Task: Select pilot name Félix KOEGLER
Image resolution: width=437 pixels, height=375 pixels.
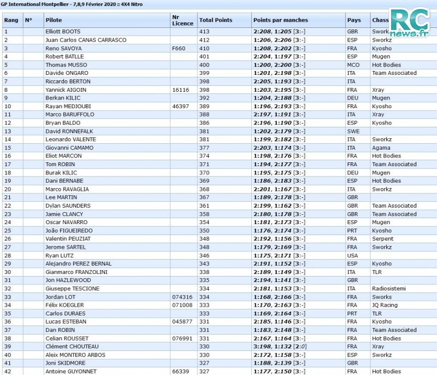Action: click(x=64, y=305)
